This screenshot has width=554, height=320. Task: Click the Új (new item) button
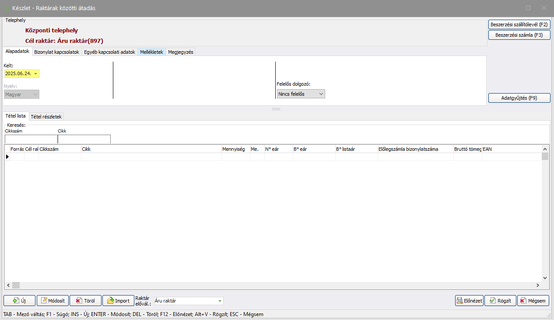(20, 301)
